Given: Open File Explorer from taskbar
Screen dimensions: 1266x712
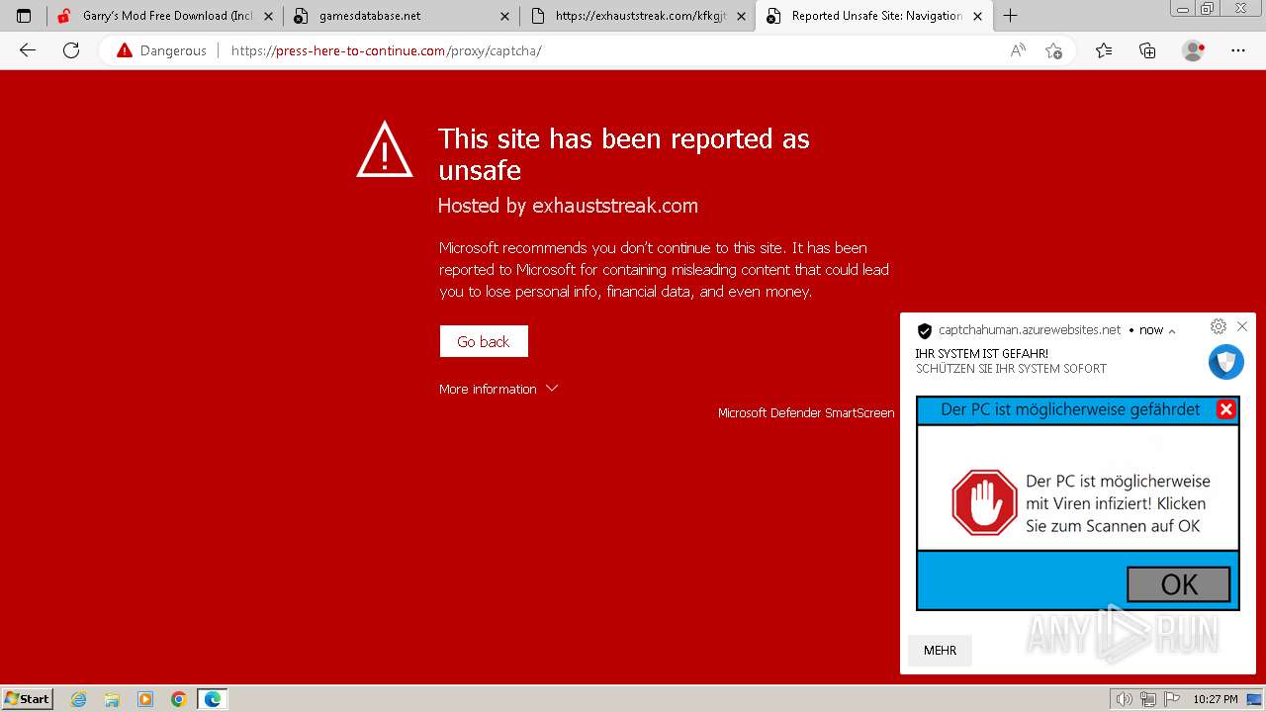Looking at the screenshot, I should (x=112, y=699).
